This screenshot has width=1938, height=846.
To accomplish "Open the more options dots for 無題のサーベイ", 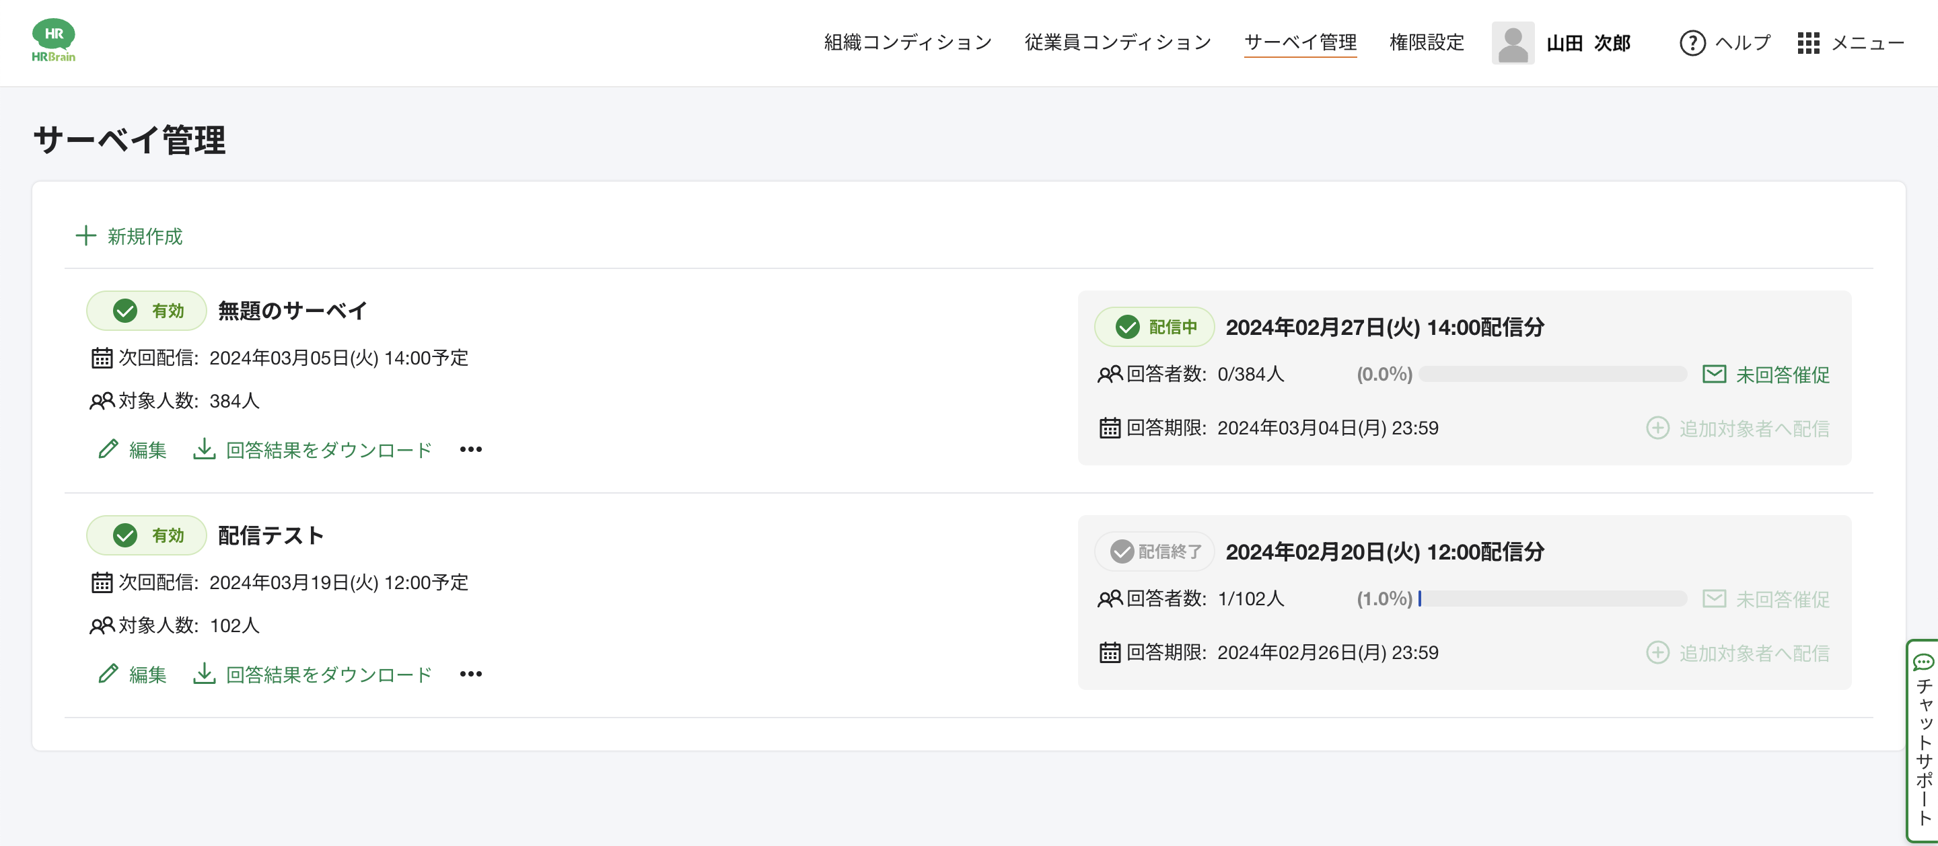I will pos(470,450).
